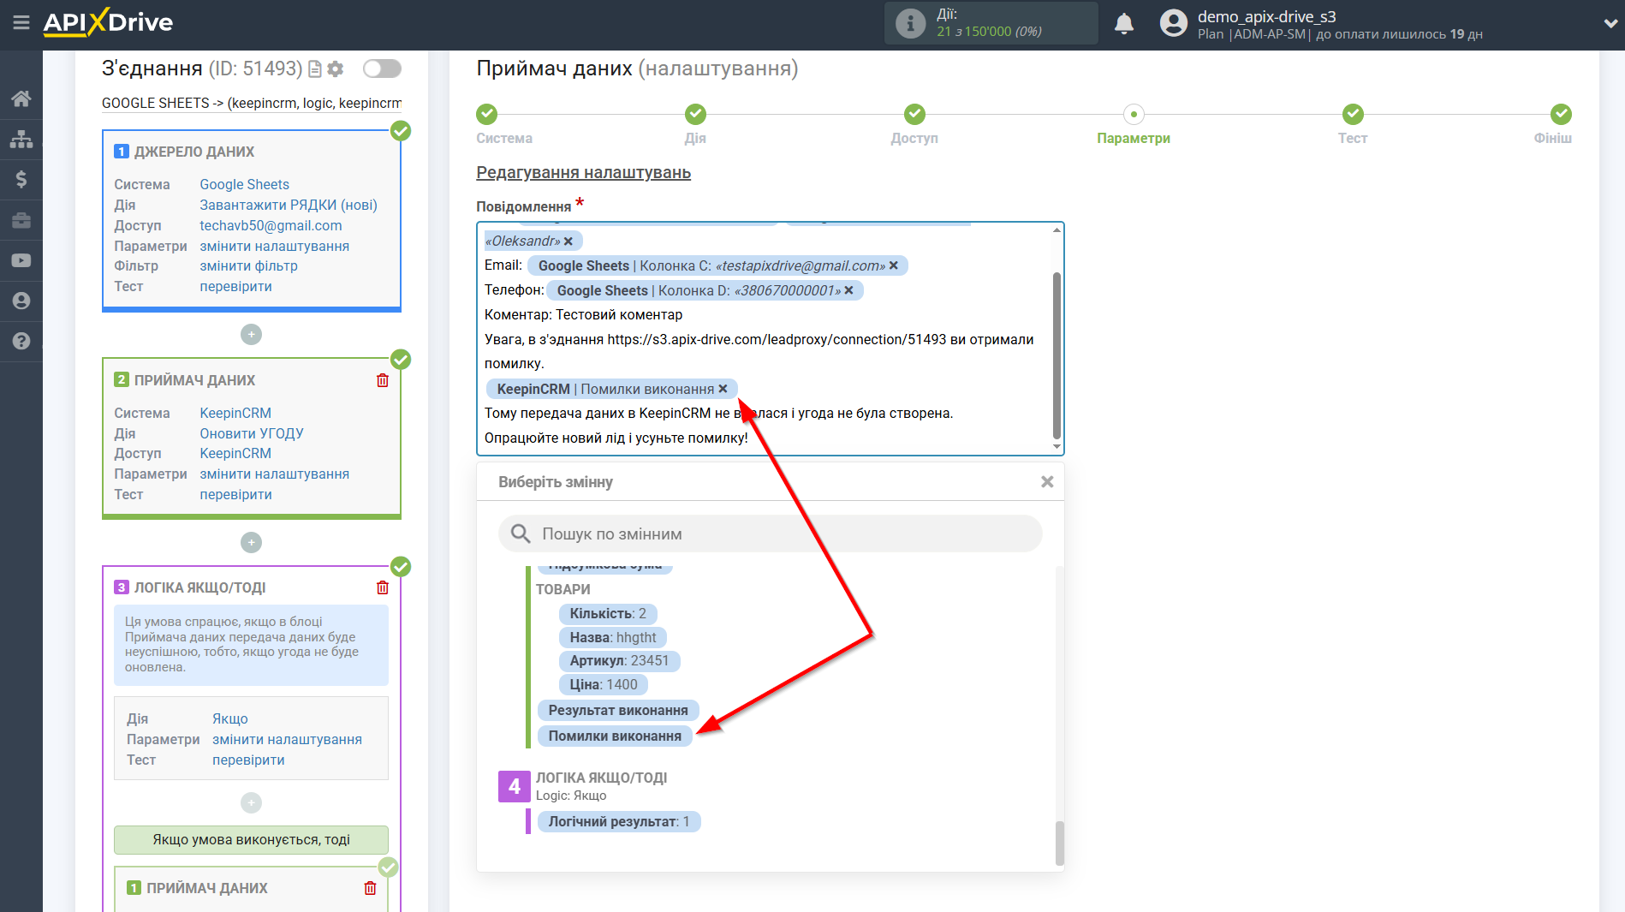Click the user avatar icon

tap(1173, 23)
